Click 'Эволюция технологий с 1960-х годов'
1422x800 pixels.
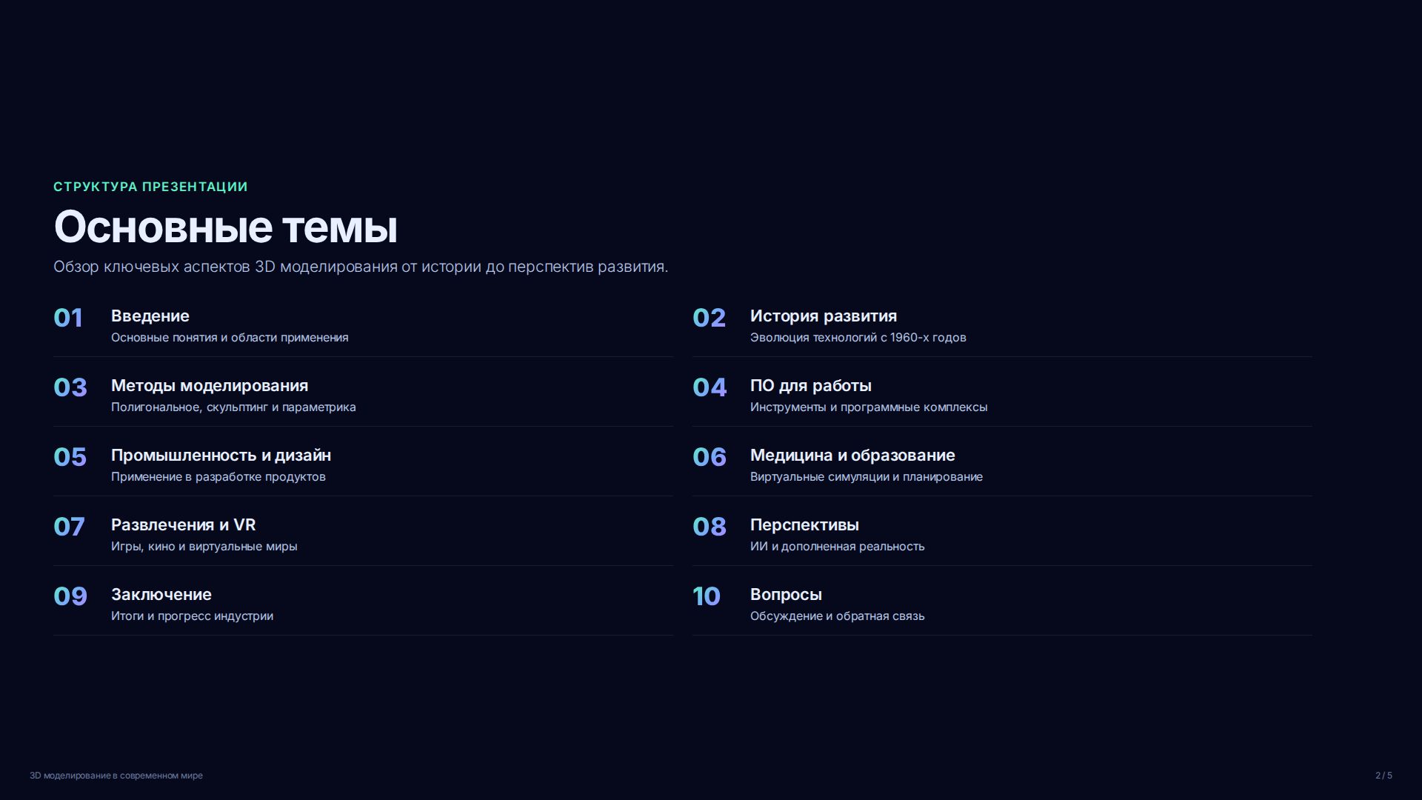(858, 338)
